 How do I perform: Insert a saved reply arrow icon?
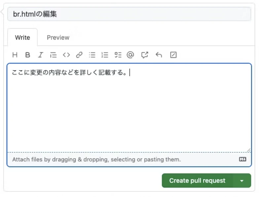(x=159, y=55)
